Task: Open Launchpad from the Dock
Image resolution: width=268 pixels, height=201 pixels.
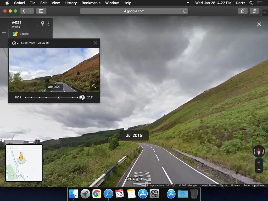Action: click(85, 194)
